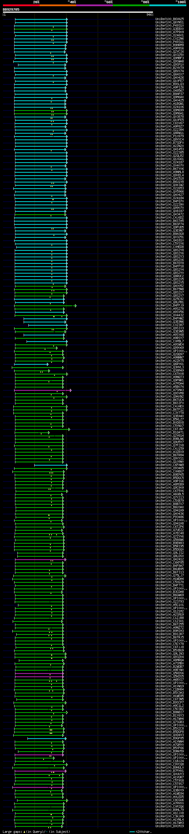Open hit UniRef100_B6TUC4
189x834 pixels.
click(170, 400)
